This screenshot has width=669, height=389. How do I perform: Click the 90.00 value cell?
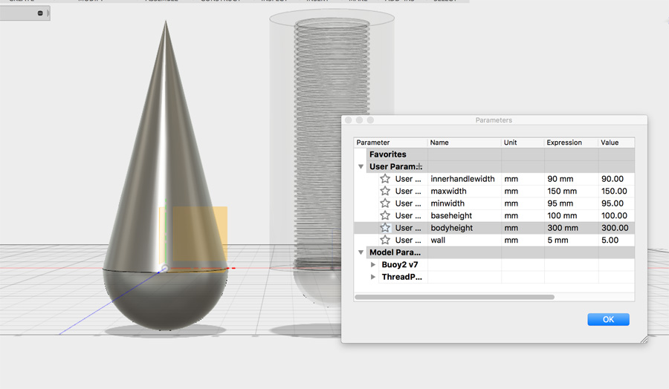(x=616, y=179)
